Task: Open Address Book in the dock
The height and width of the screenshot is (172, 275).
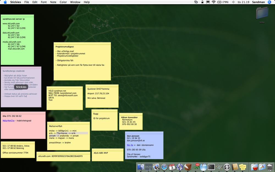Action: tap(235, 167)
